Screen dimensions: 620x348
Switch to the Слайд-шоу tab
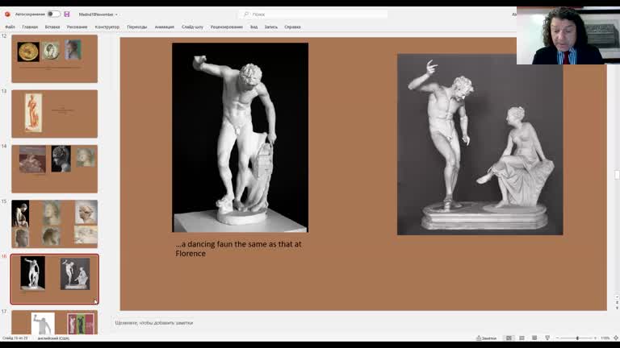point(192,27)
